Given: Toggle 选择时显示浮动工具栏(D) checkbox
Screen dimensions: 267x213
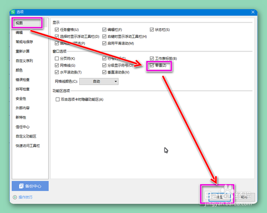Looking at the screenshot, I should pyautogui.click(x=57, y=36).
